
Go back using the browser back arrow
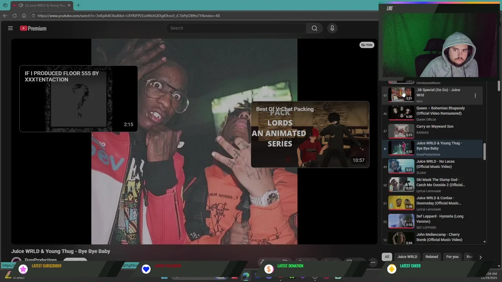click(x=5, y=16)
